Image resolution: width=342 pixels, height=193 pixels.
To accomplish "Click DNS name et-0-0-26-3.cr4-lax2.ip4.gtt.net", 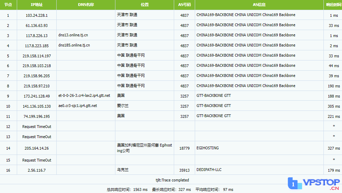I will tap(84, 95).
